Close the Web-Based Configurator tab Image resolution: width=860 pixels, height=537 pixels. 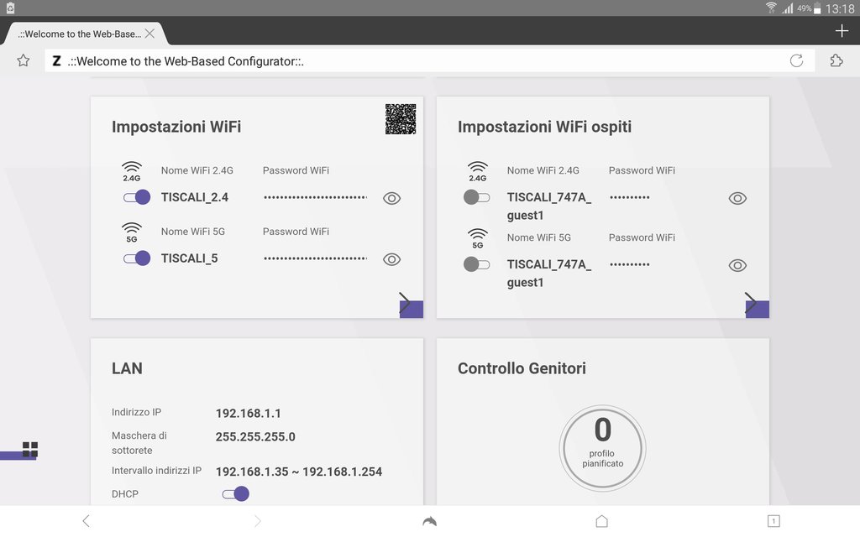pos(149,34)
